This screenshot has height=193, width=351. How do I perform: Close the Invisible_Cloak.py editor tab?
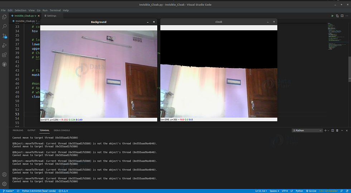click(x=39, y=16)
